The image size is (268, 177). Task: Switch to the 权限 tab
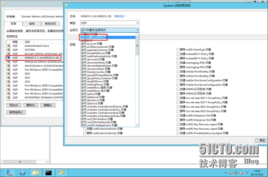coord(14,24)
